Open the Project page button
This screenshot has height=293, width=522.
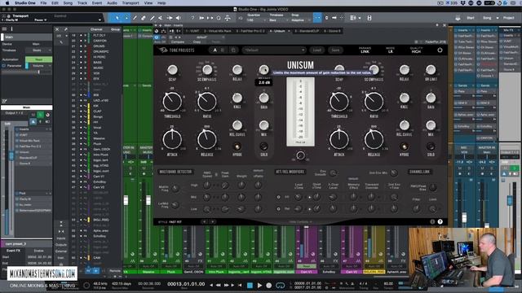click(x=509, y=18)
